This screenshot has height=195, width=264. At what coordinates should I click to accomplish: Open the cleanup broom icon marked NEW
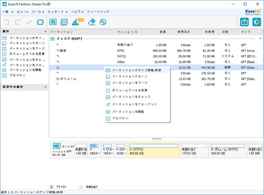tap(77, 22)
